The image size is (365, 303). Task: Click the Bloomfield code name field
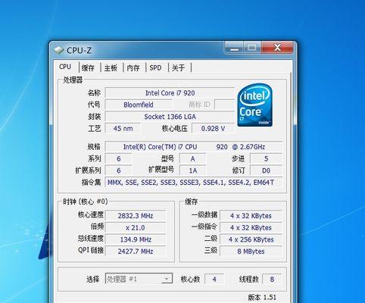click(x=139, y=105)
